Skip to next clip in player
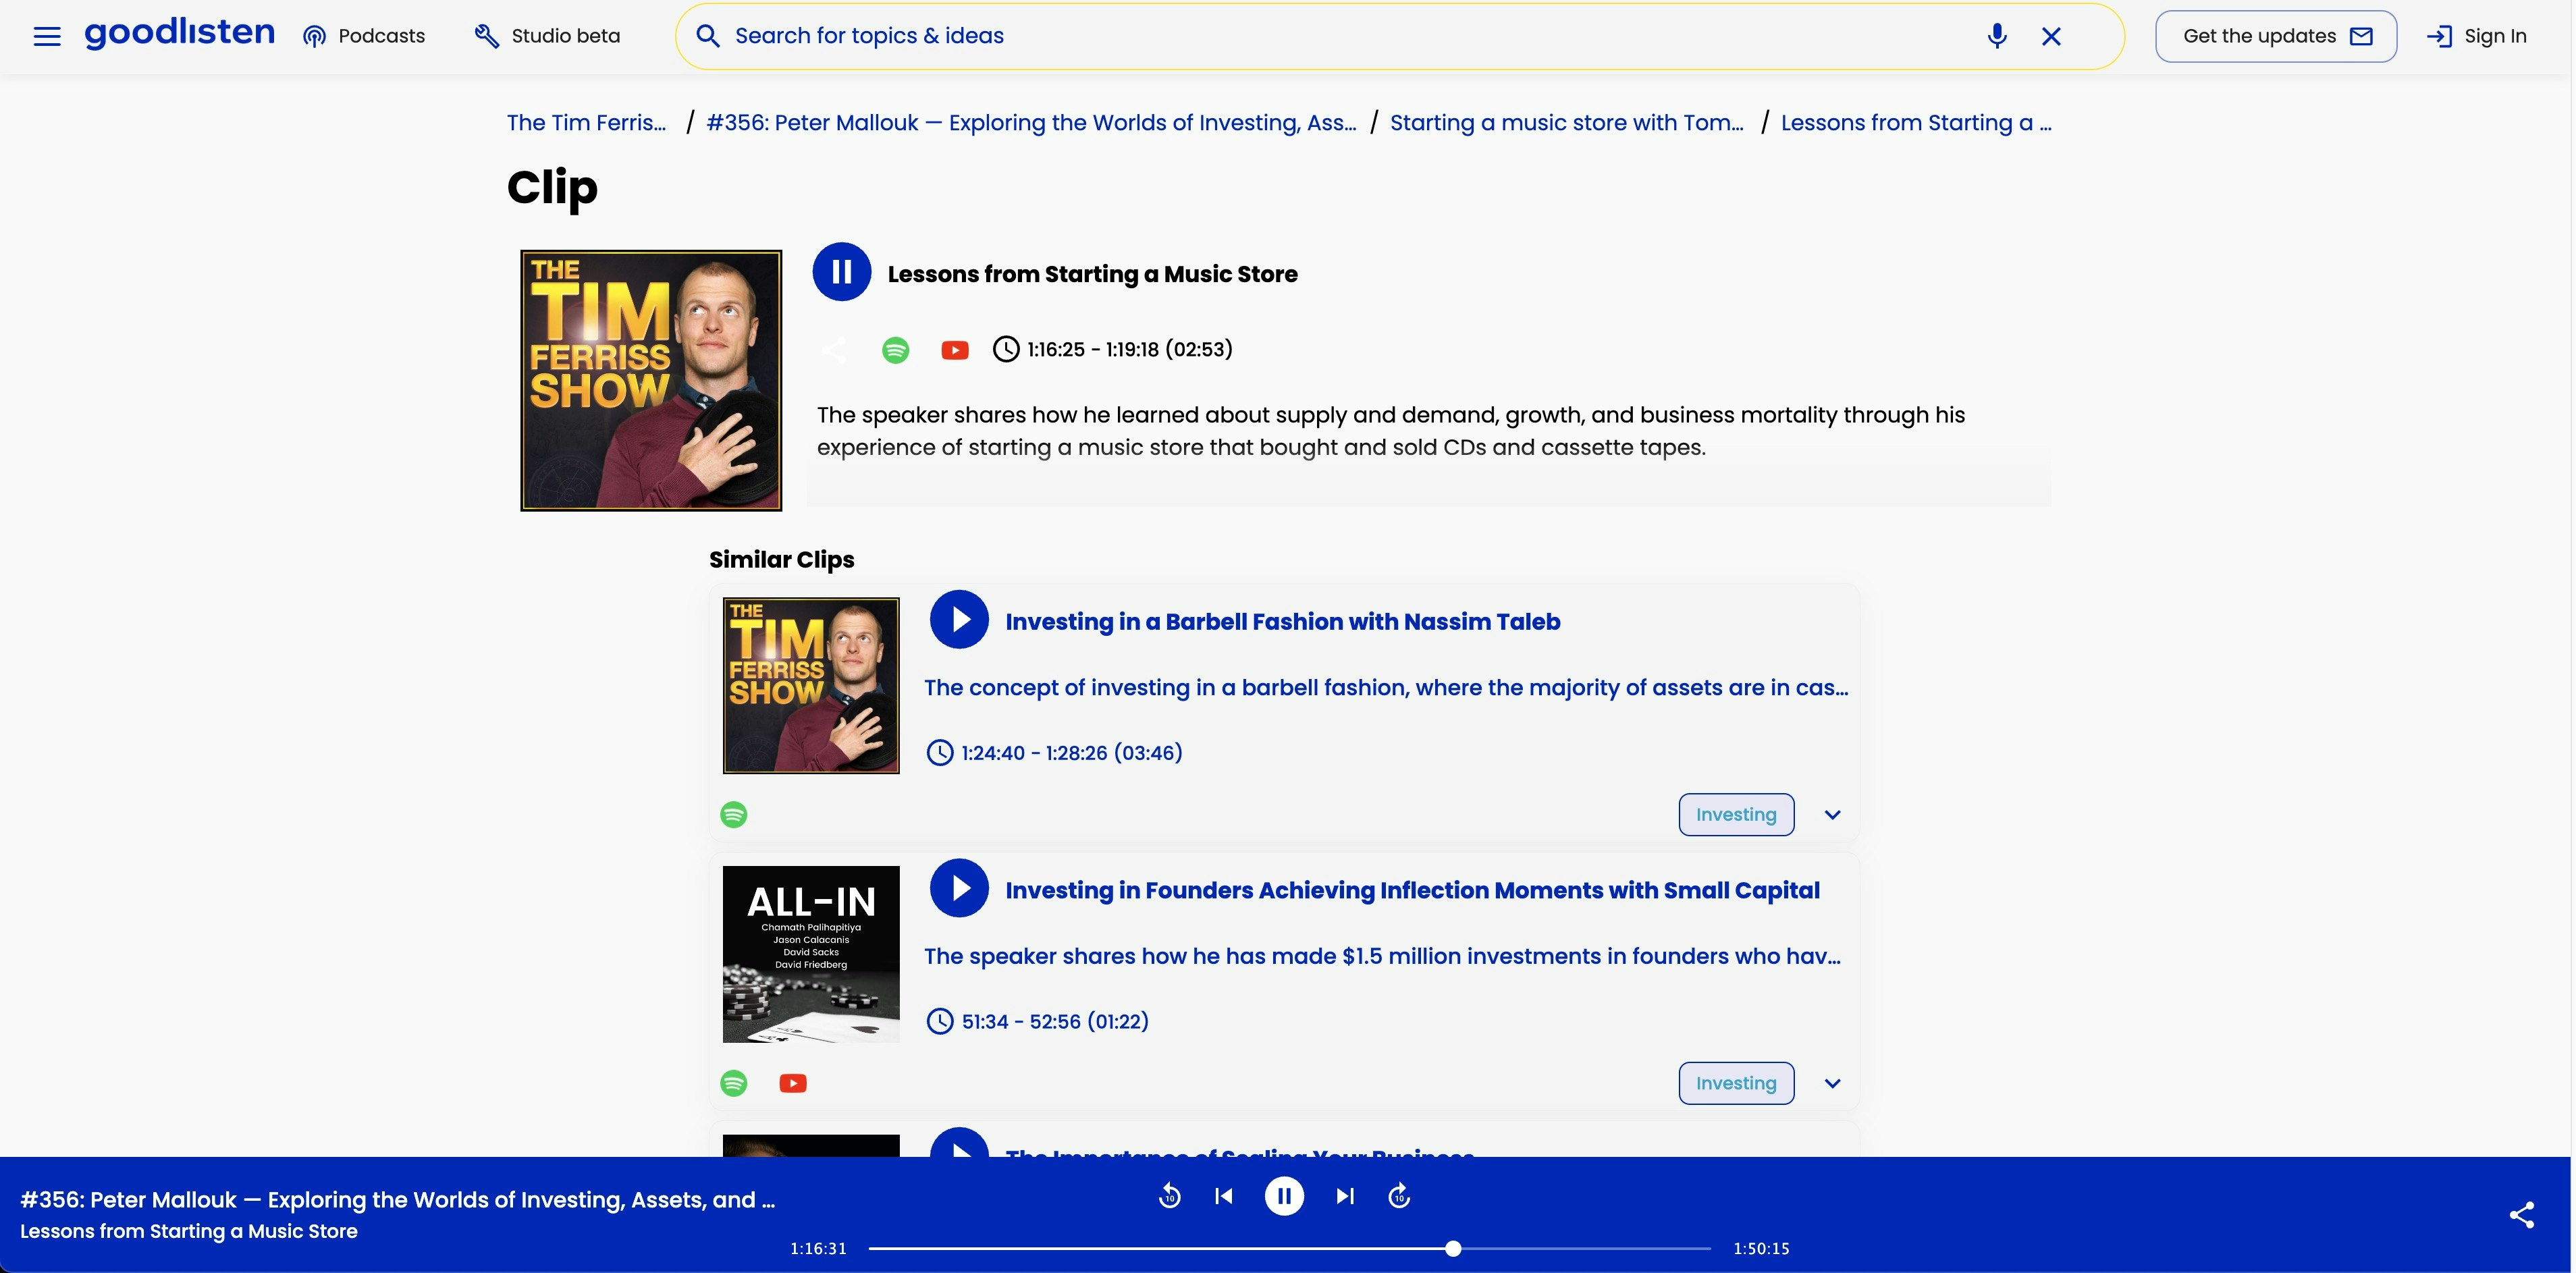This screenshot has height=1273, width=2576. click(1345, 1196)
